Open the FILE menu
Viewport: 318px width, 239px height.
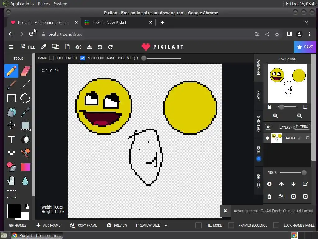click(28, 47)
